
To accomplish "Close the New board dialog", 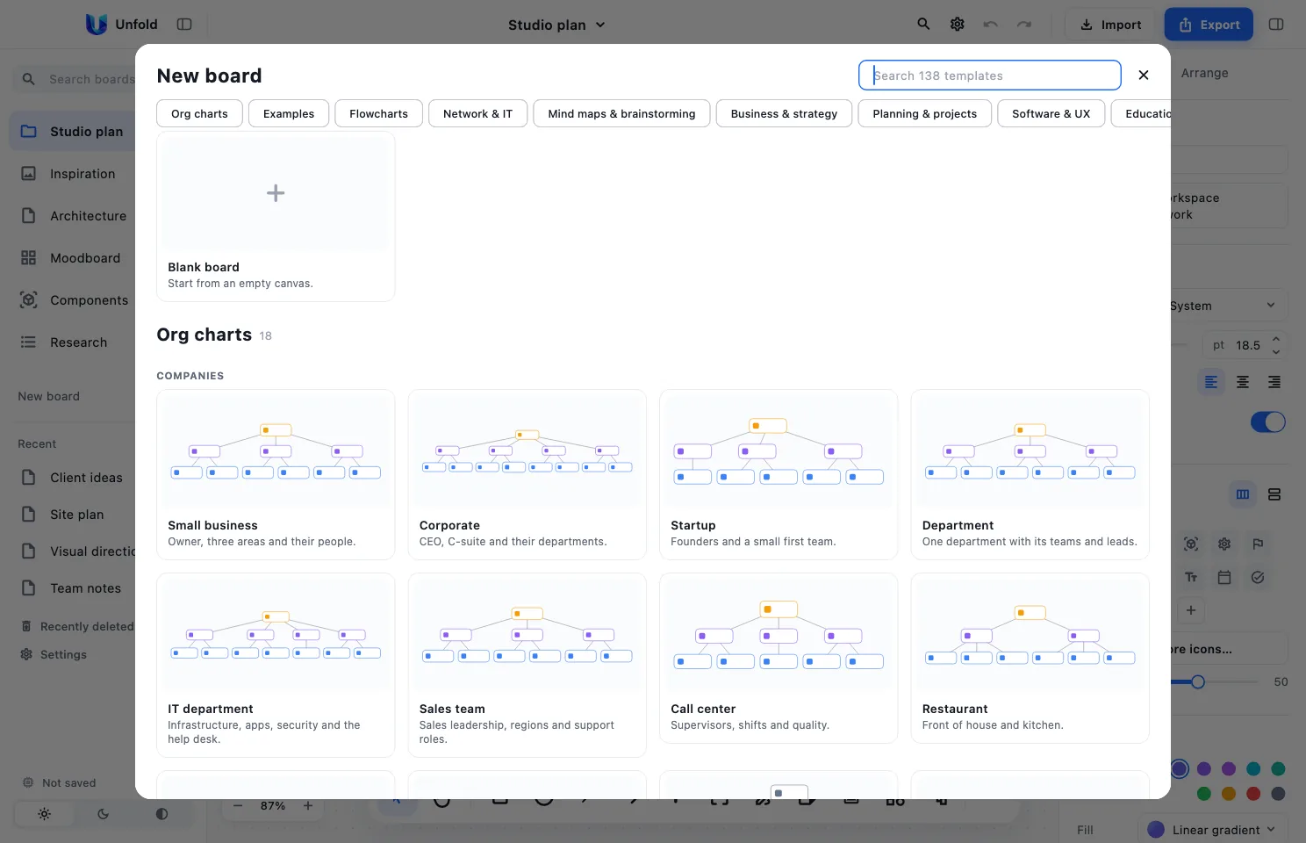I will (x=1144, y=76).
